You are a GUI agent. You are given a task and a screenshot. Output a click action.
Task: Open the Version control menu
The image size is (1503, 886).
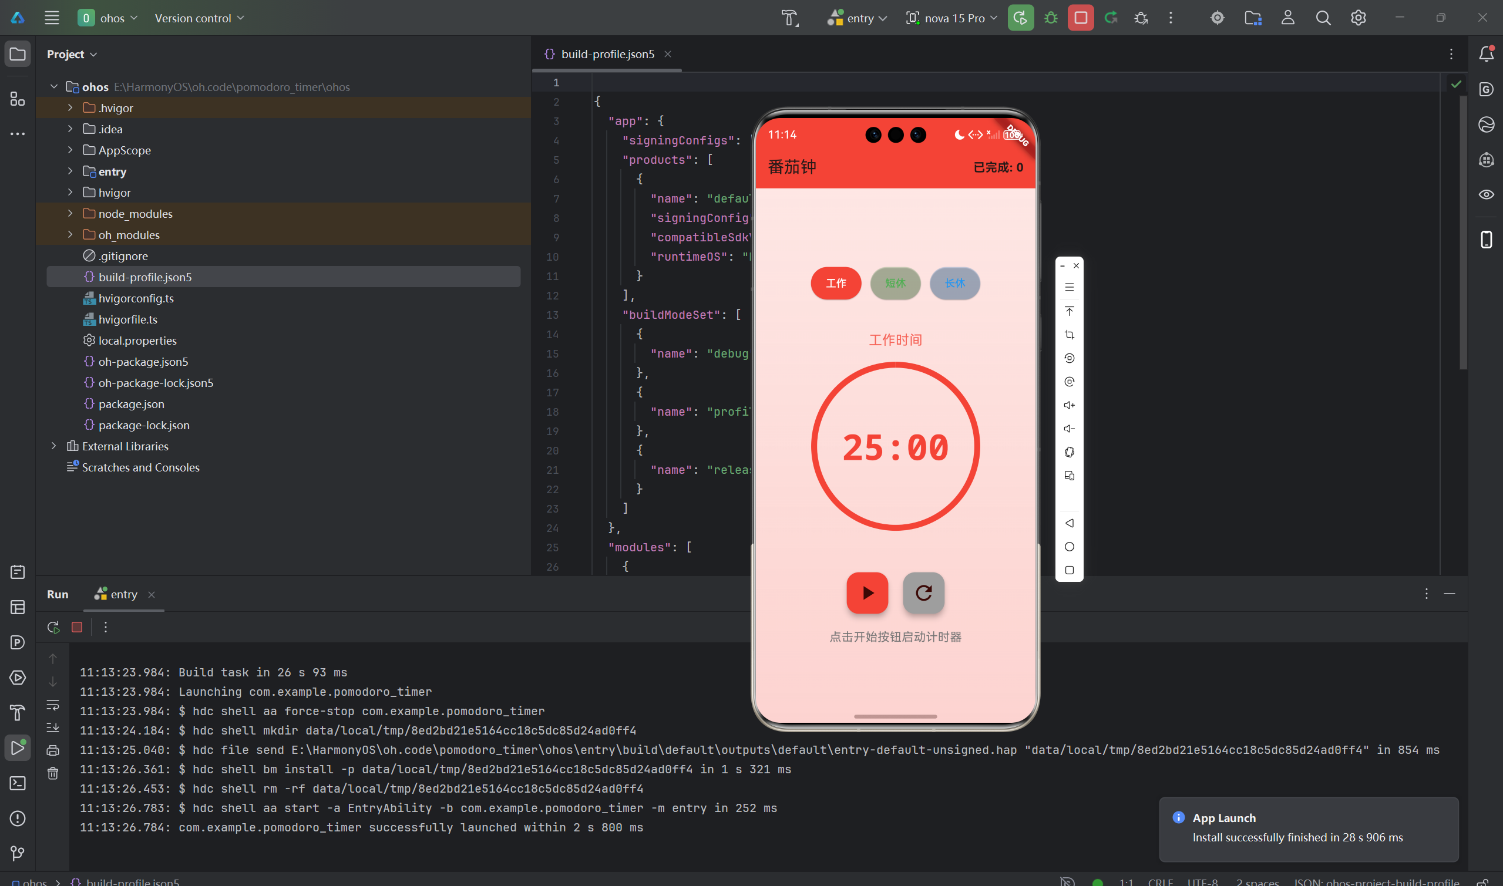pos(199,18)
